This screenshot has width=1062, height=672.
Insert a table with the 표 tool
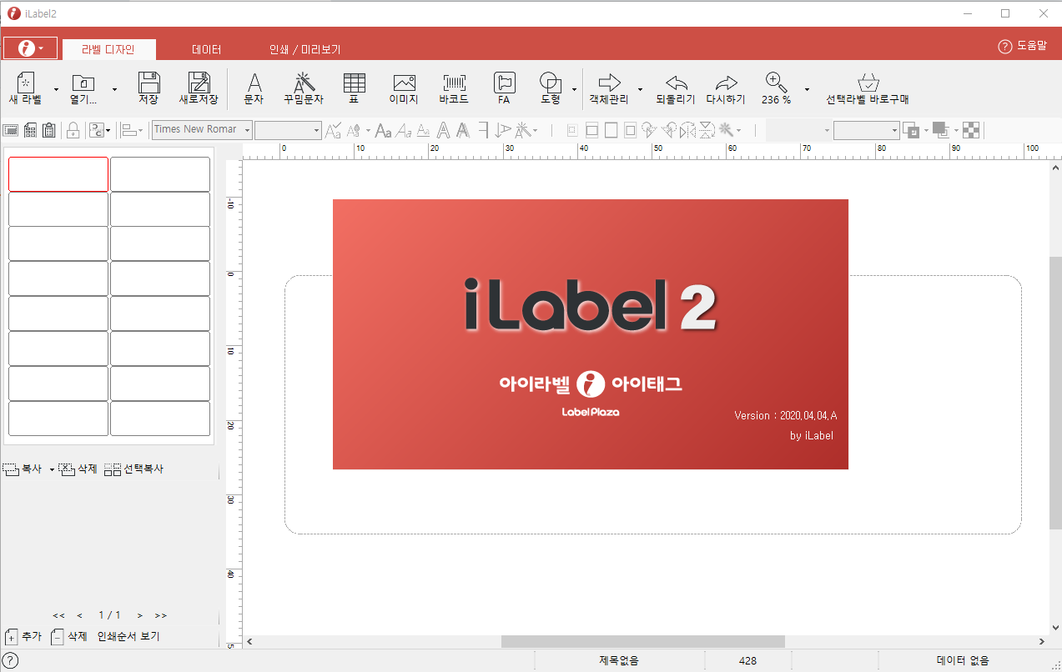(x=354, y=89)
